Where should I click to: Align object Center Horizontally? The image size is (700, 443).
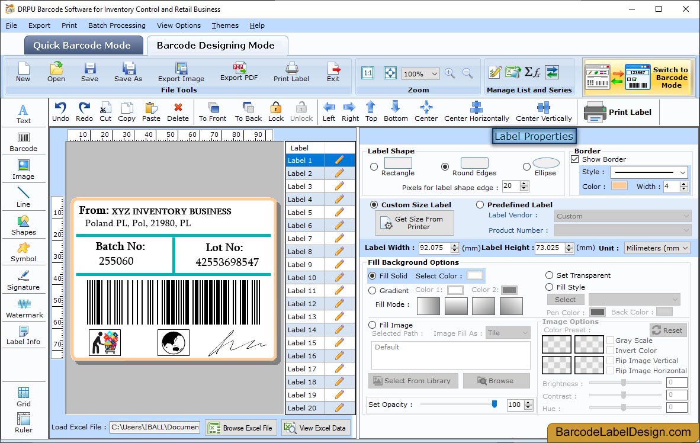coord(476,112)
